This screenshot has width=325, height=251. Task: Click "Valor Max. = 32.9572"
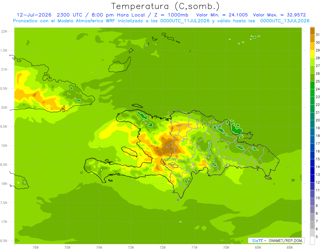[279, 15]
